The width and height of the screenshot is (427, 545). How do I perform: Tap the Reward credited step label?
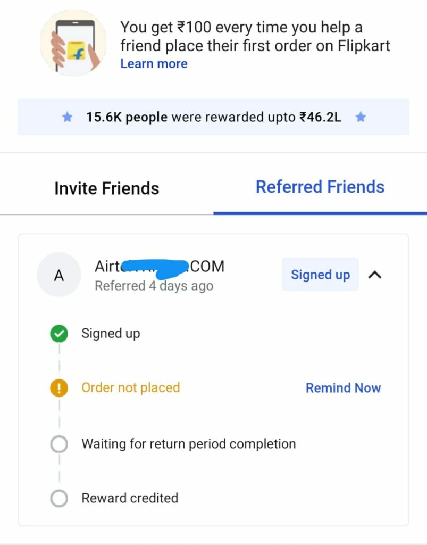[x=130, y=498]
